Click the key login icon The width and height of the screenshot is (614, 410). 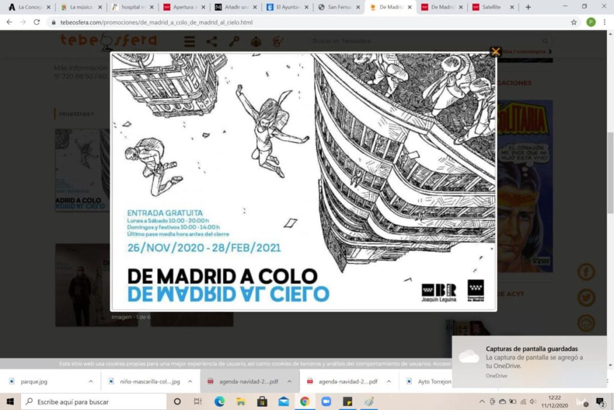(234, 41)
